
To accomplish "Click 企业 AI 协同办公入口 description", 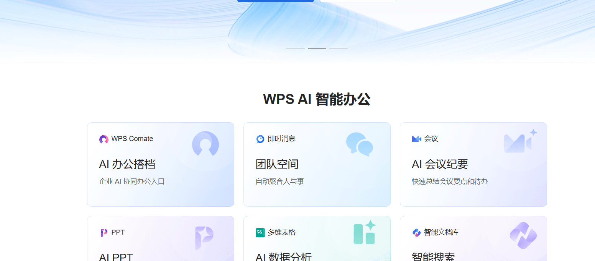I will [132, 182].
